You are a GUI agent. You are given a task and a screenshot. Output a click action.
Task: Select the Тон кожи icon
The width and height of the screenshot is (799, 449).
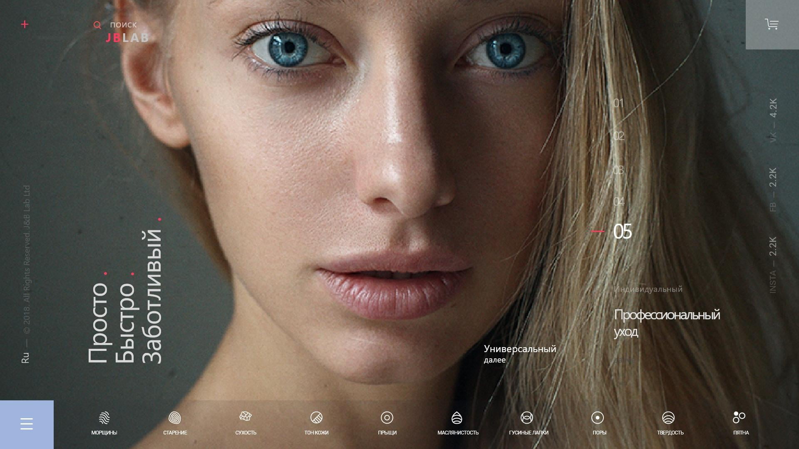pos(316,417)
